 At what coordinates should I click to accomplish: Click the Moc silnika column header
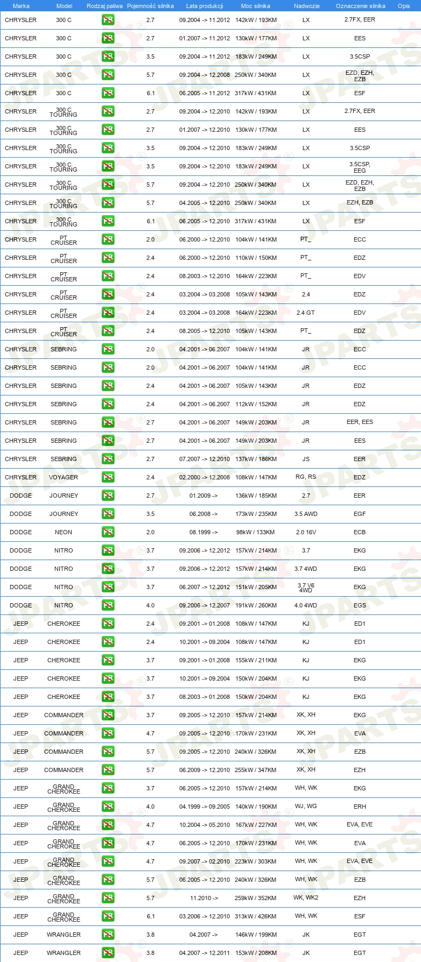coord(256,6)
